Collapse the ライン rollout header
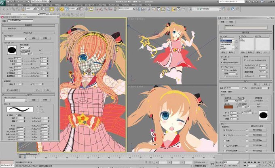Screen dimensions: 275x168 [245, 81]
